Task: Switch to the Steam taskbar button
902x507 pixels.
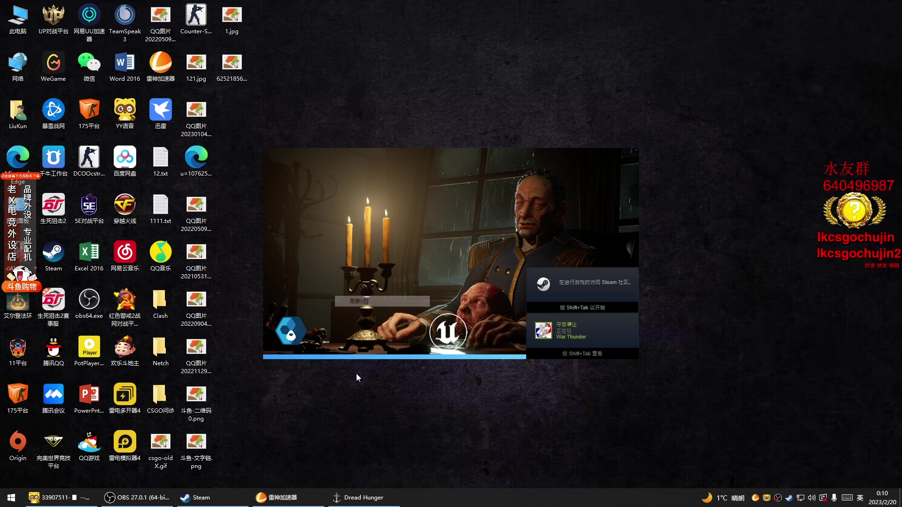Action: coord(212,498)
